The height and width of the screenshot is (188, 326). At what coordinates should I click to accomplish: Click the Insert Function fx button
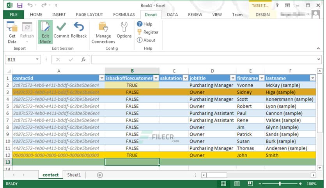tap(83, 60)
